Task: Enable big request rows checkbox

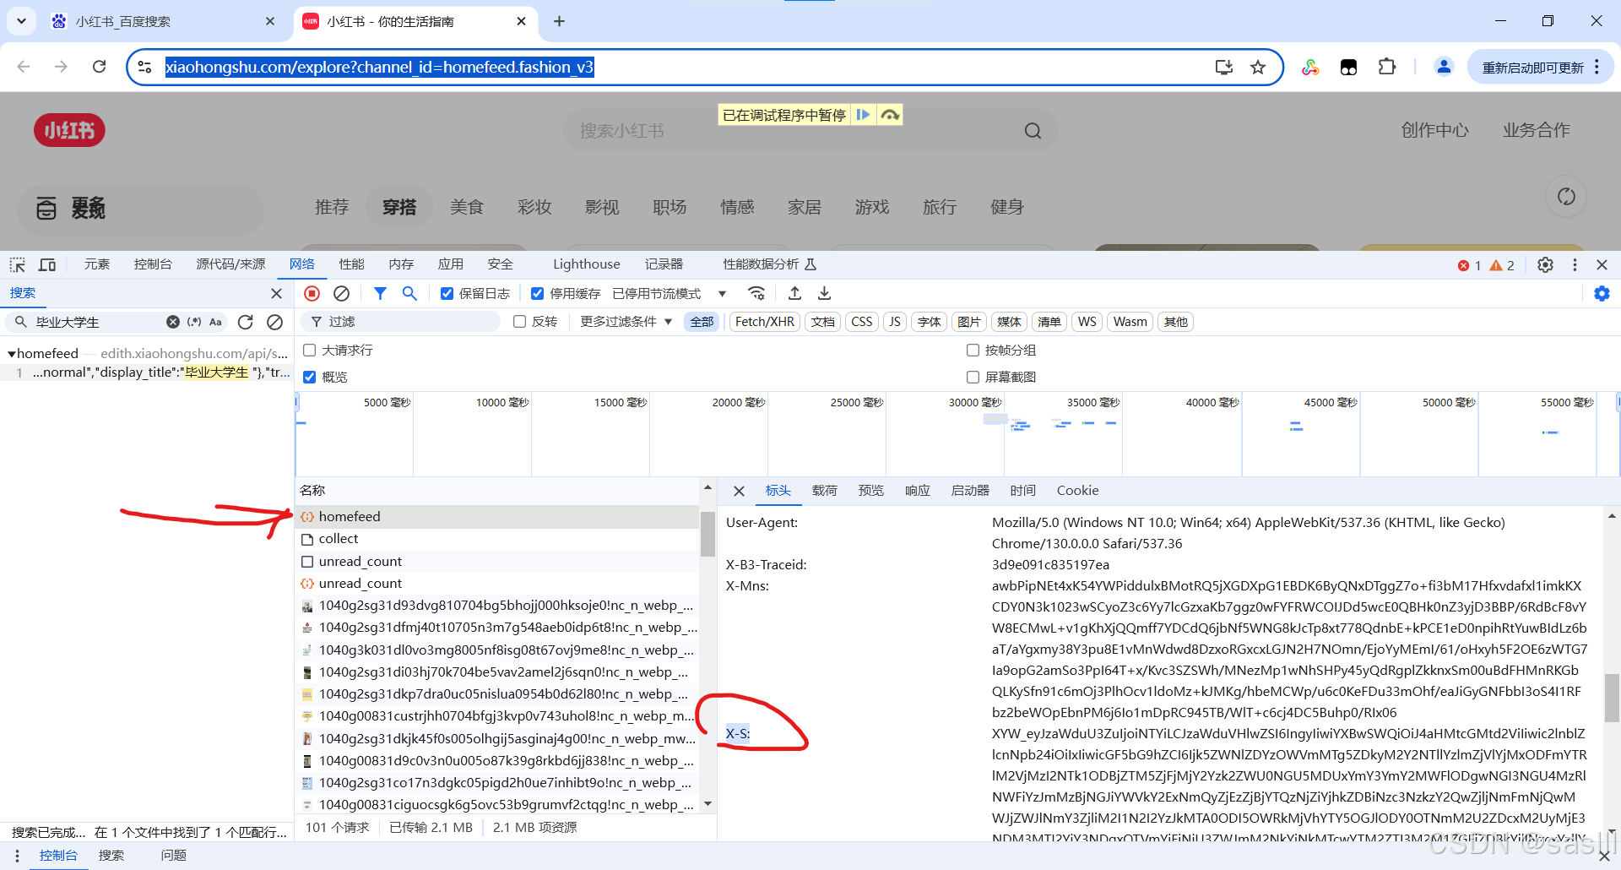Action: click(x=309, y=350)
